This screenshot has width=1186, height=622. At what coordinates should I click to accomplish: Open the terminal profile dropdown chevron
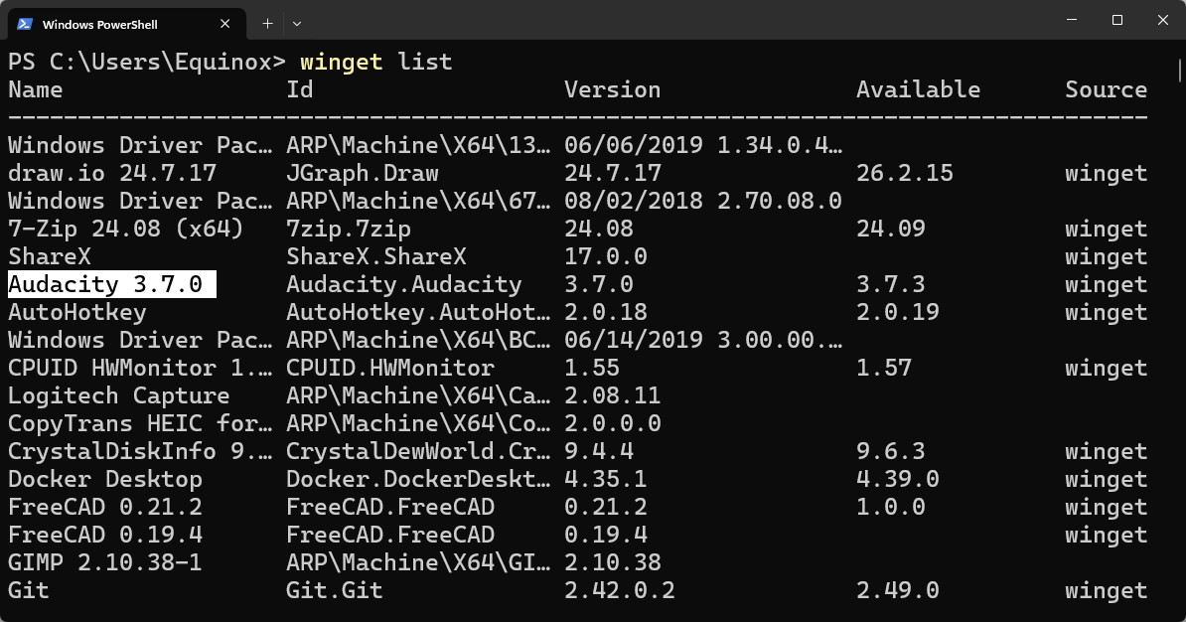295,23
